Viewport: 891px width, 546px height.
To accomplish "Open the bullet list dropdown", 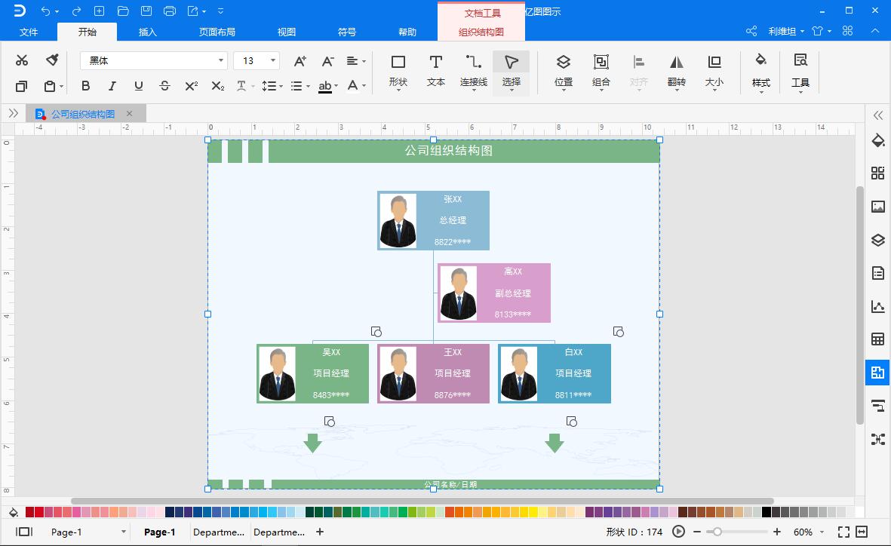I will 300,86.
